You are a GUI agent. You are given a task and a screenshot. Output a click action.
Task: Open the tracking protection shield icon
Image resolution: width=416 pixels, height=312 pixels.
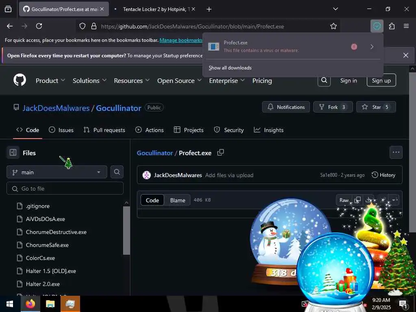coord(82,26)
